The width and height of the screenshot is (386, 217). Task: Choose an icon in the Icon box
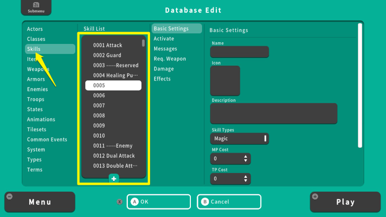coord(225,80)
